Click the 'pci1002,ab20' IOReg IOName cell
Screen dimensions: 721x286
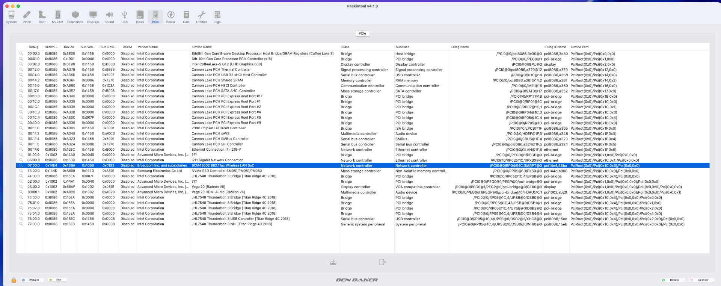(x=555, y=192)
